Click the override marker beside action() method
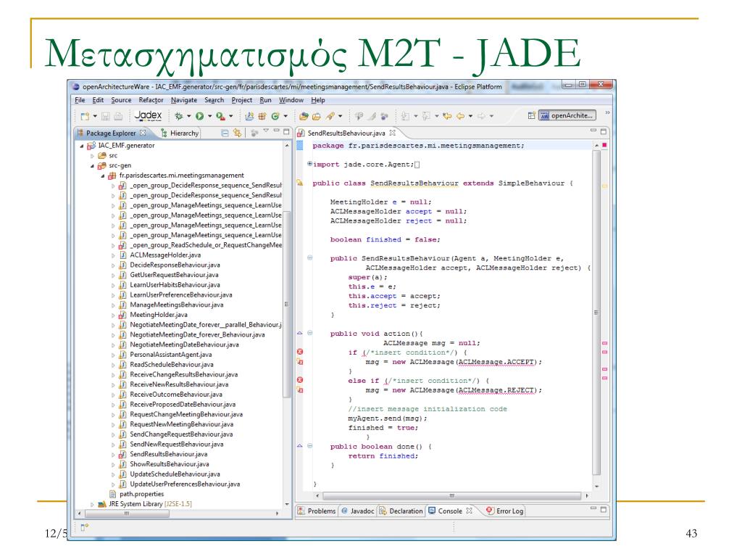This screenshot has height=557, width=742. (x=299, y=334)
